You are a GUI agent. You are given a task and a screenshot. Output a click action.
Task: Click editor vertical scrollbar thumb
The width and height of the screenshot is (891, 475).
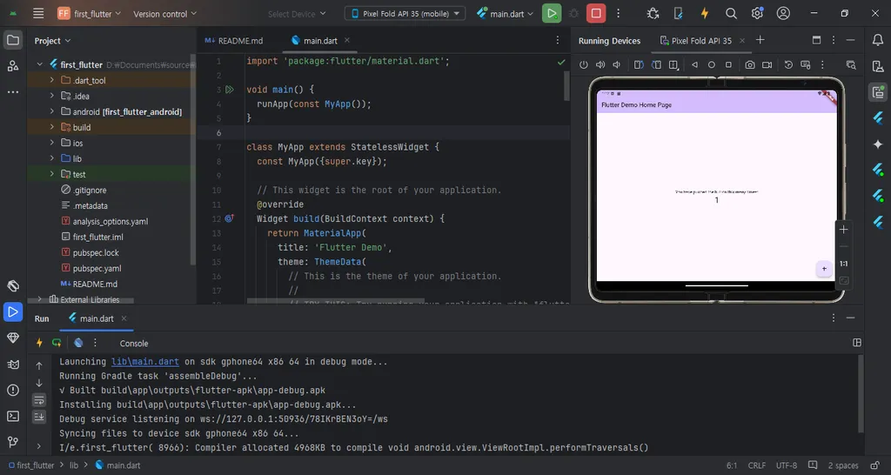tap(566, 86)
